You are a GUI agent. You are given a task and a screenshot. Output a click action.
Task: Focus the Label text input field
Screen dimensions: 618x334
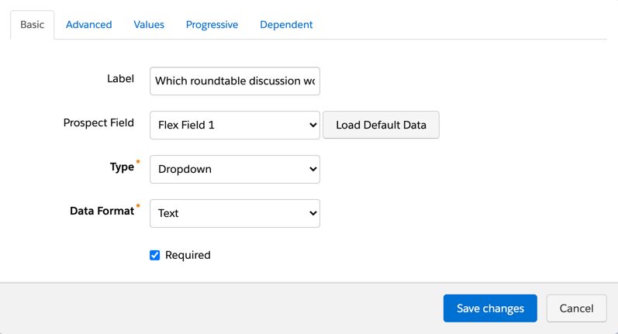click(x=234, y=81)
